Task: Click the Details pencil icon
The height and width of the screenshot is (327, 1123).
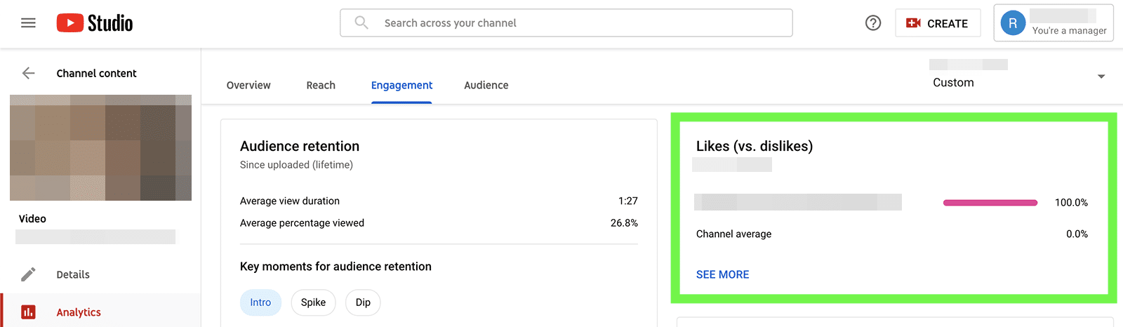Action: [28, 274]
